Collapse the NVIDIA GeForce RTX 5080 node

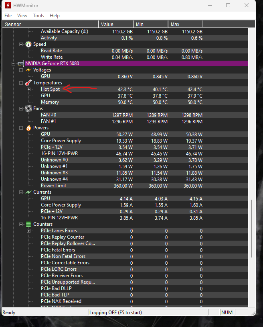[x=13, y=63]
